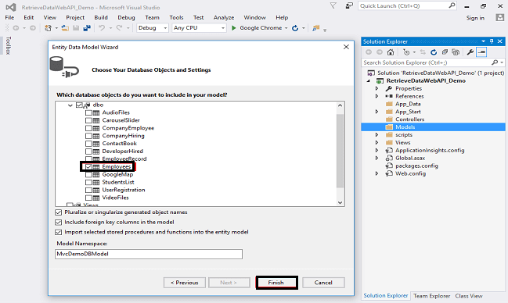This screenshot has width=508, height=303.
Task: Open the Project menu
Action: tap(75, 17)
